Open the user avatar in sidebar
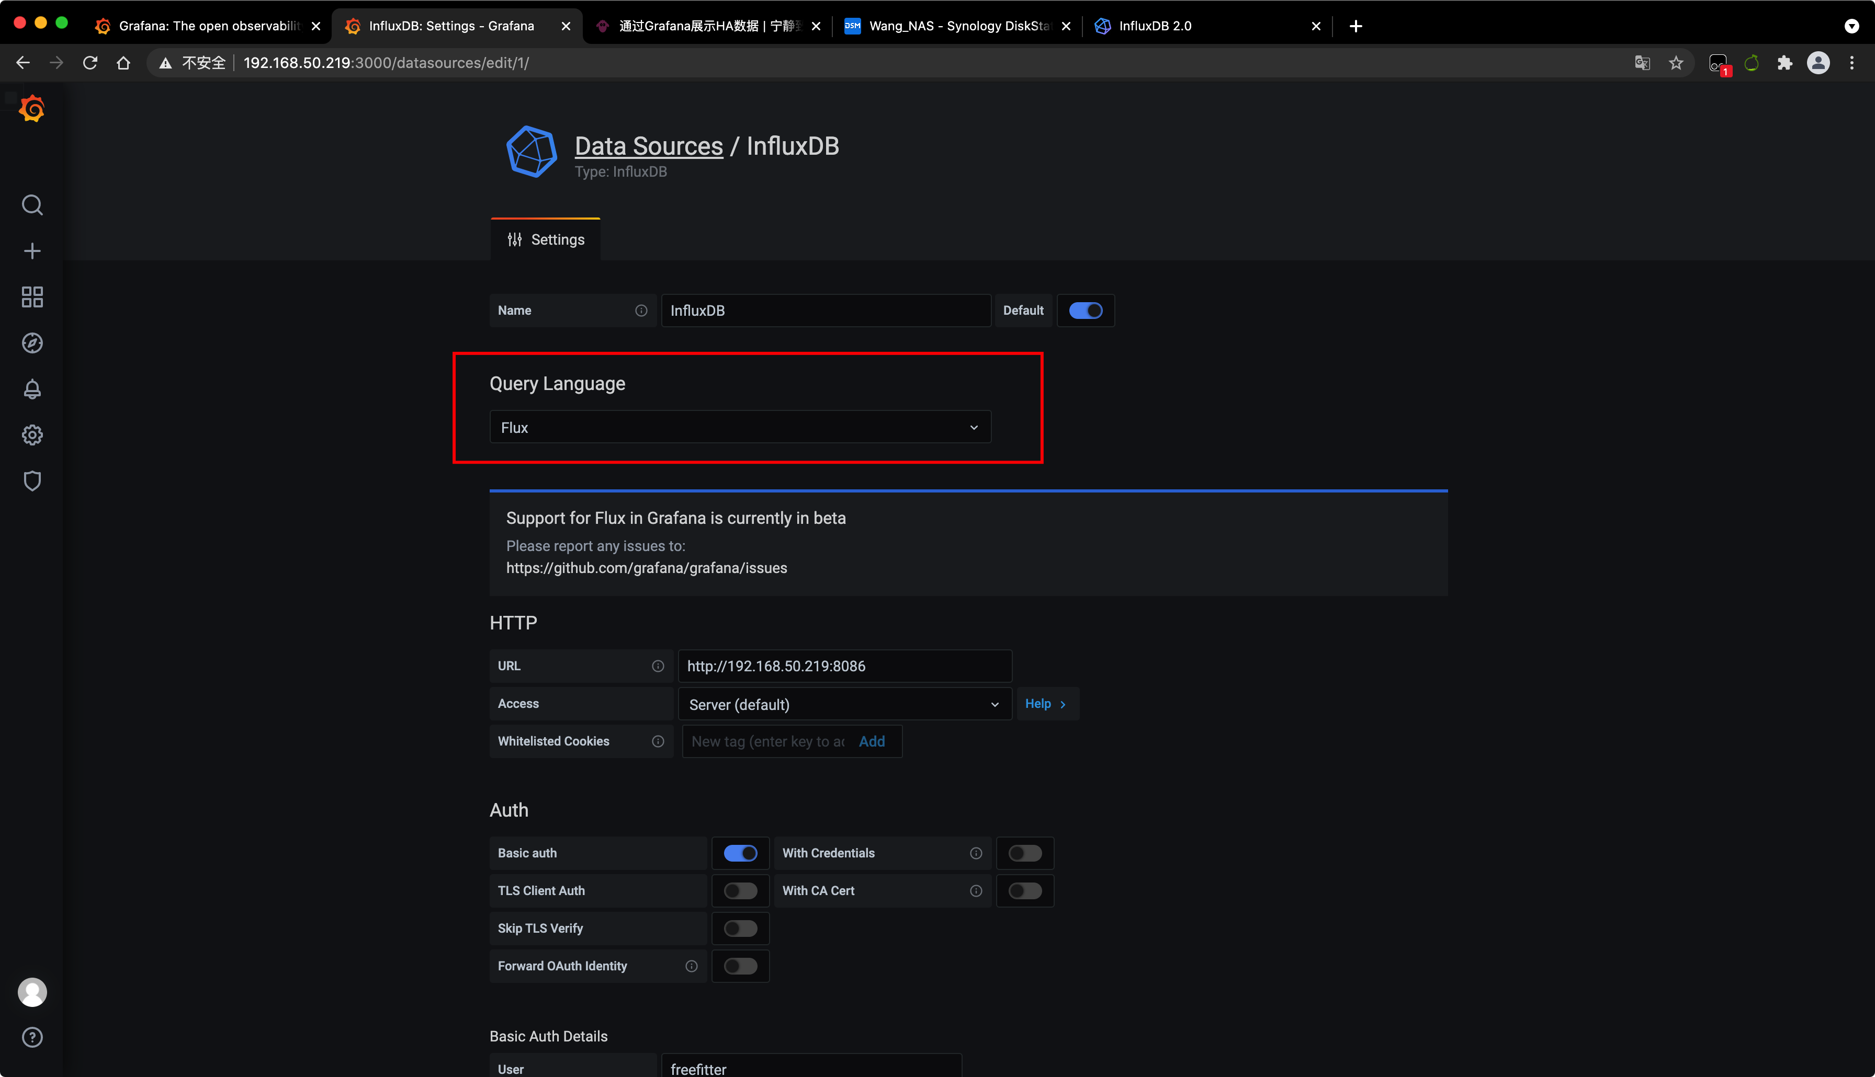The height and width of the screenshot is (1077, 1875). click(32, 992)
